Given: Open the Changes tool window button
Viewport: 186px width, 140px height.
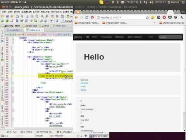Looking at the screenshot, I should coord(64,132).
